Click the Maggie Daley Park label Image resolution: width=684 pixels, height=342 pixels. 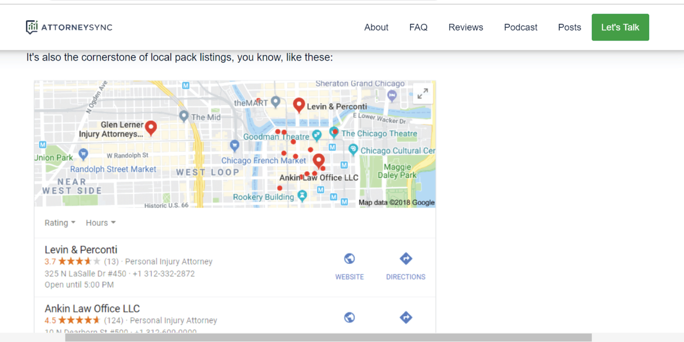coord(397,171)
